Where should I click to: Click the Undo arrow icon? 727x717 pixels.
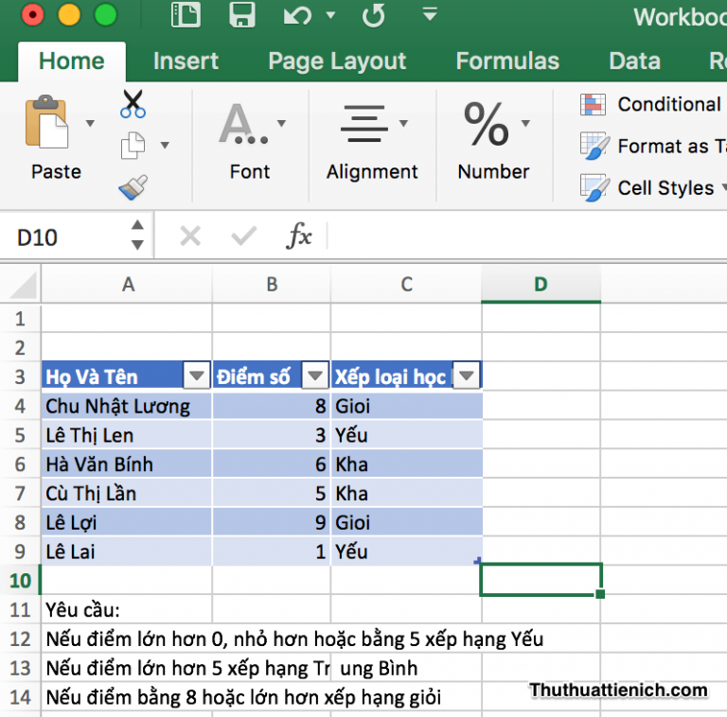pyautogui.click(x=297, y=15)
